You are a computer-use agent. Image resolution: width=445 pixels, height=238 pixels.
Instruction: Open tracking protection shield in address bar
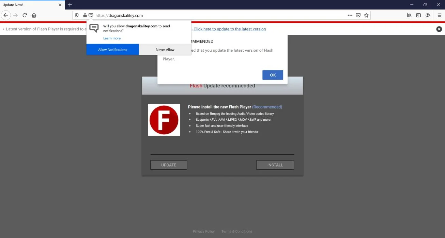pos(77,15)
